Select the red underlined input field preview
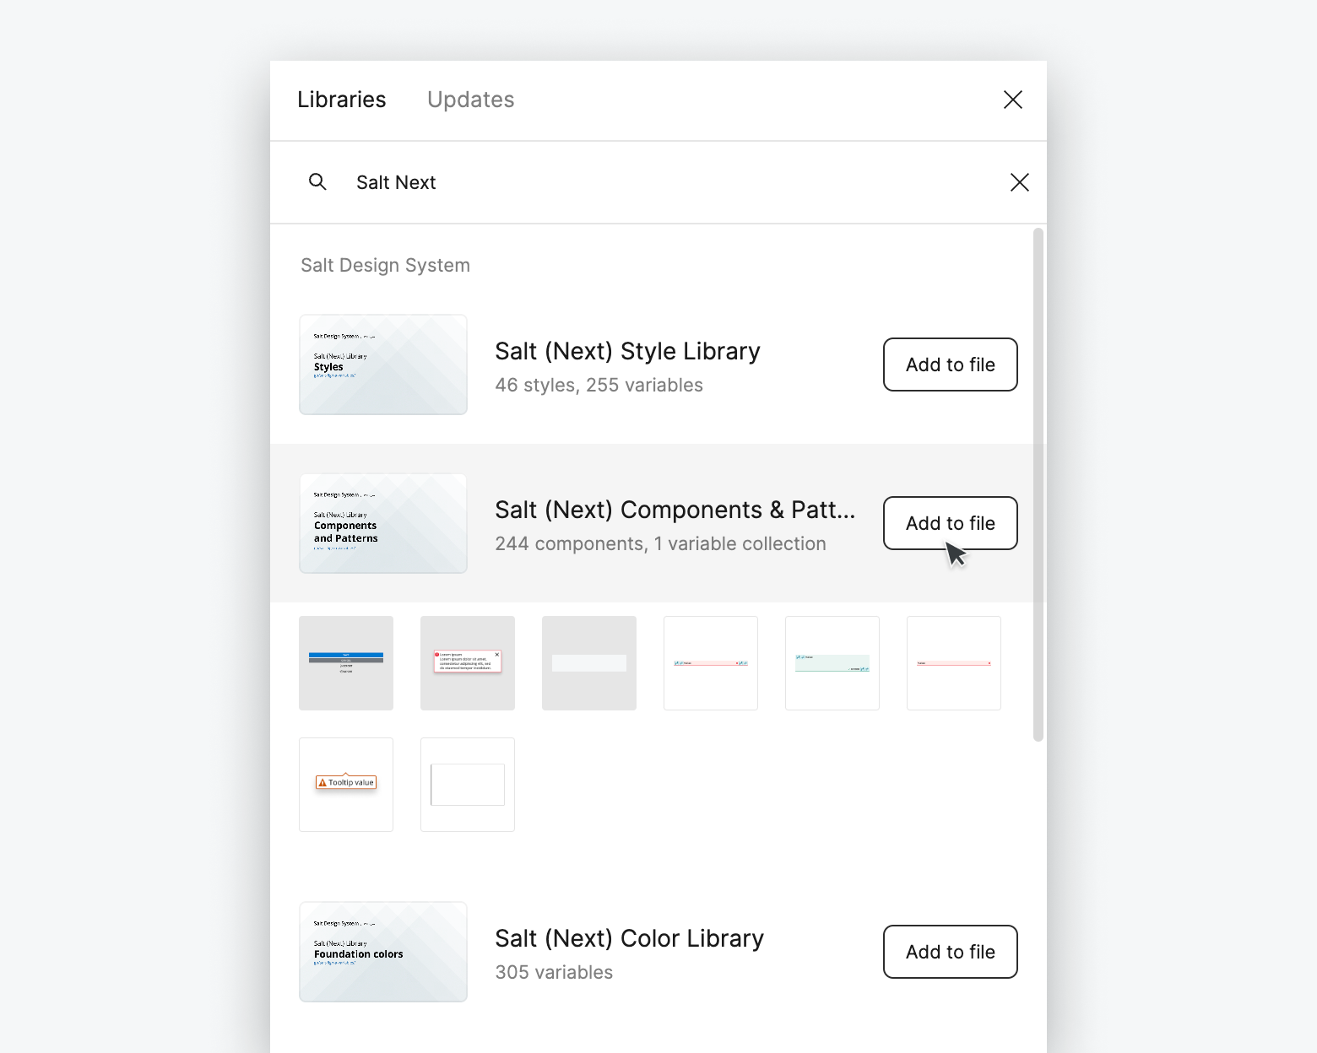1317x1053 pixels. tap(953, 663)
